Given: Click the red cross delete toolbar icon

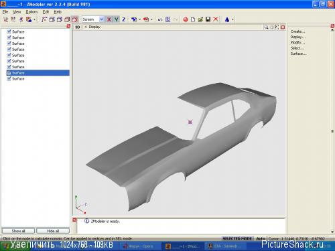Looking at the screenshot, I should click(216, 19).
